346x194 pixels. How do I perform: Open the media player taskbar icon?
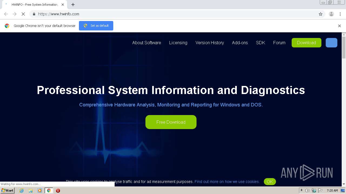click(x=40, y=190)
